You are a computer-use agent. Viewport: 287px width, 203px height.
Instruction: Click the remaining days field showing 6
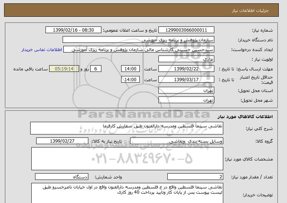[95, 69]
